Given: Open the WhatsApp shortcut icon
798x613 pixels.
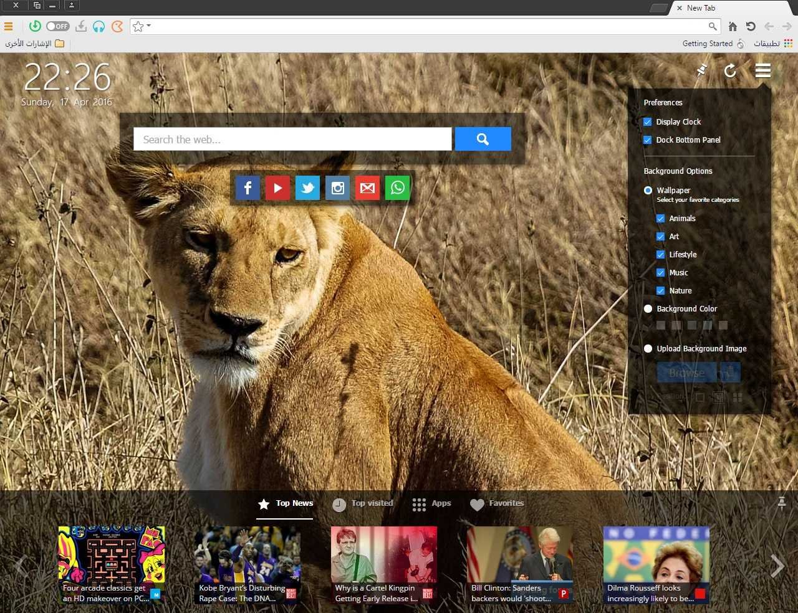Looking at the screenshot, I should tap(398, 188).
